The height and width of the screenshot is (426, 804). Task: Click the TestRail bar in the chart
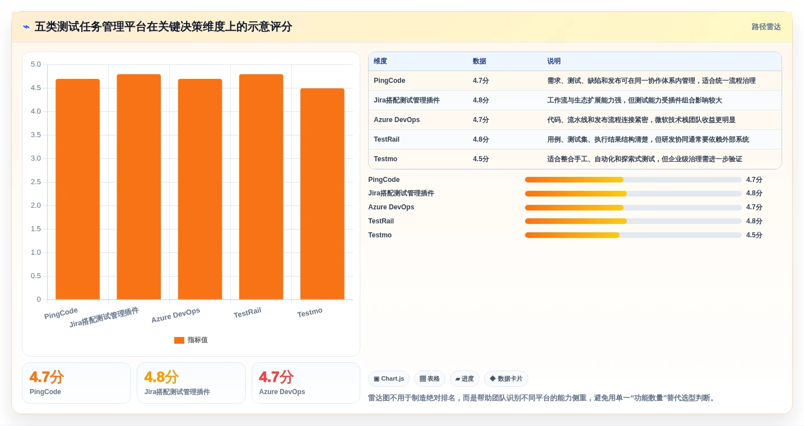tap(261, 187)
